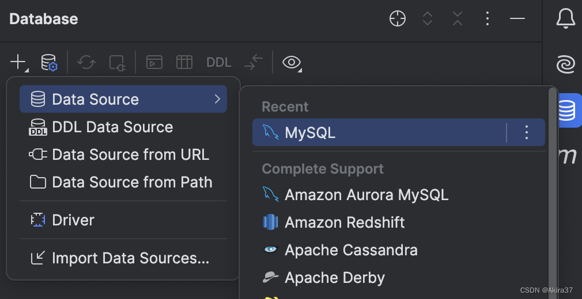The height and width of the screenshot is (299, 582).
Task: Click the Database panel title
Action: [43, 19]
